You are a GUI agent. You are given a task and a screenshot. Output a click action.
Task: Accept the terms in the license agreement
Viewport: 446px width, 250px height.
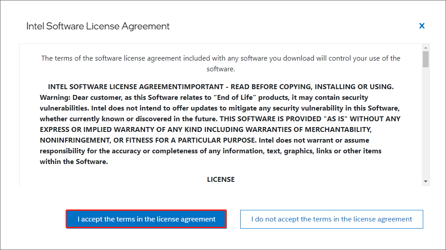click(146, 219)
